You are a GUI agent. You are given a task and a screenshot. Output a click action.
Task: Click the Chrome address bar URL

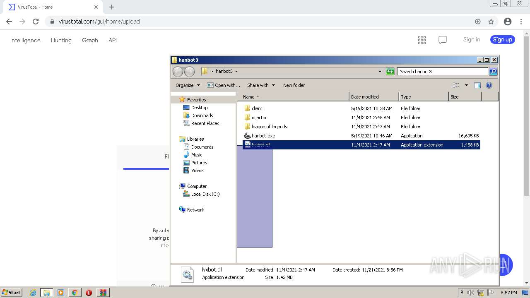point(99,22)
